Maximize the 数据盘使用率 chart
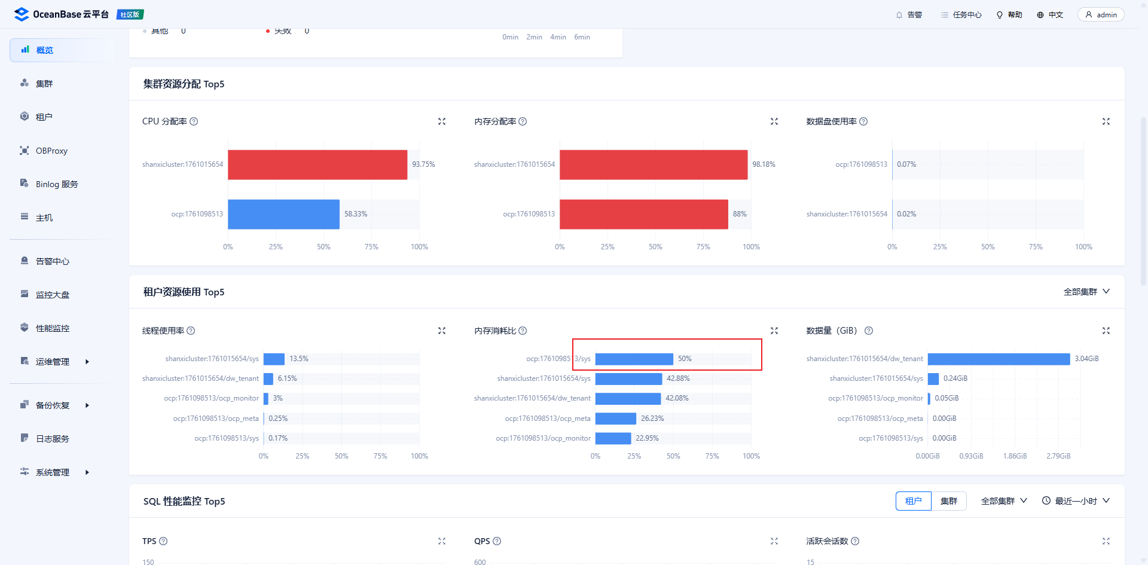Viewport: 1148px width, 565px height. tap(1106, 121)
